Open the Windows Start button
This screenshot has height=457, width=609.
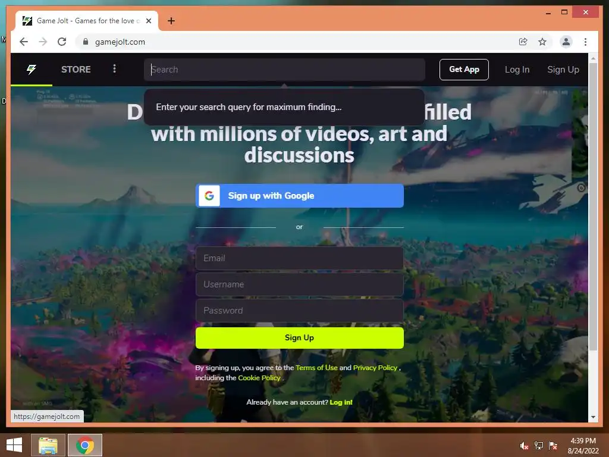[14, 445]
